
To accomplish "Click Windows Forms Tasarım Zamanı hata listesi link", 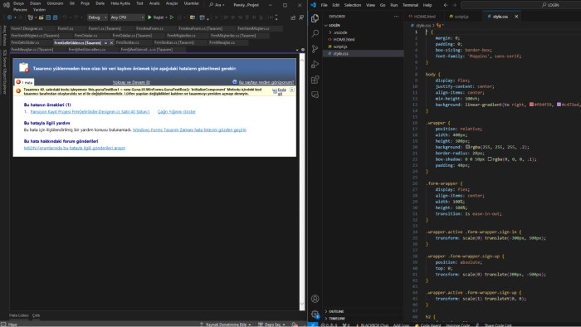I will [x=189, y=129].
